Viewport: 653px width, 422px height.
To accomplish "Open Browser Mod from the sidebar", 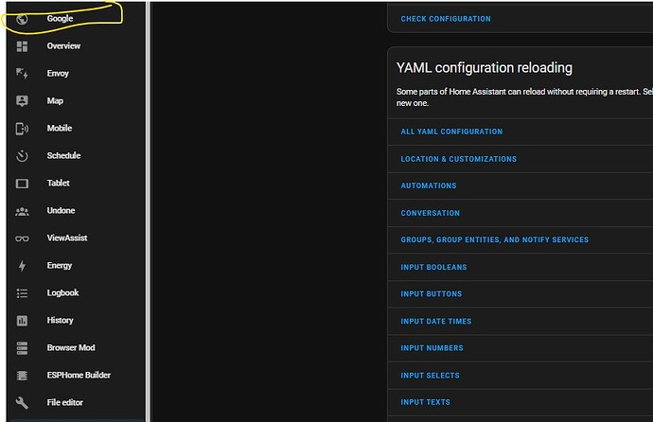I will click(70, 348).
